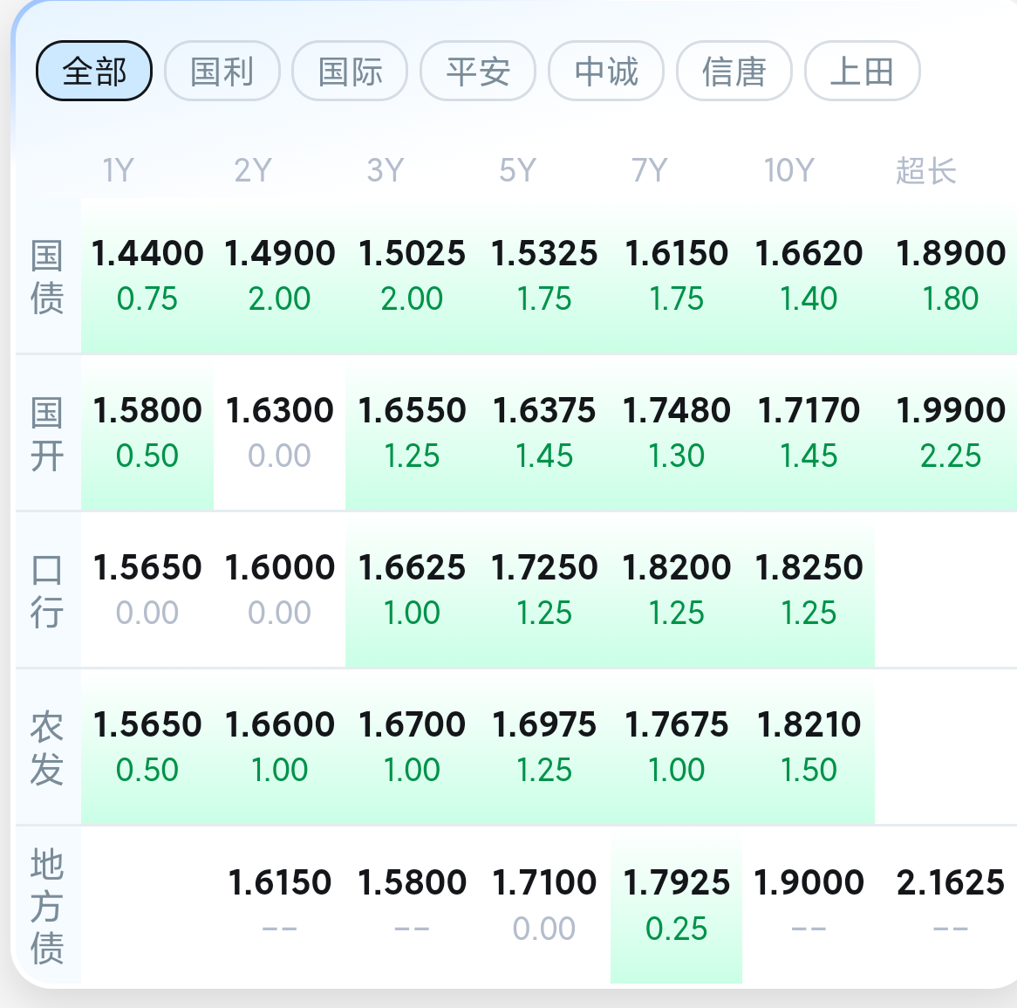1017x1008 pixels.
Task: Select the 口行 5Y yield 1.7250
Action: tap(544, 589)
